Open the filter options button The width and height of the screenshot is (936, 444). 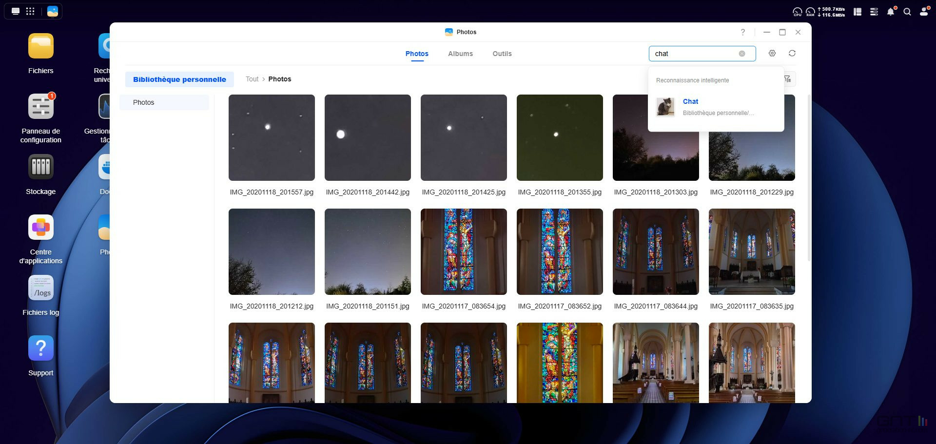(788, 79)
